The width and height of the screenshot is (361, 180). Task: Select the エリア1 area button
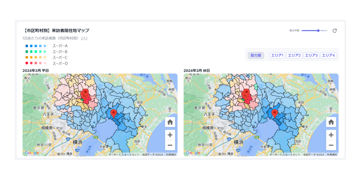point(277,55)
